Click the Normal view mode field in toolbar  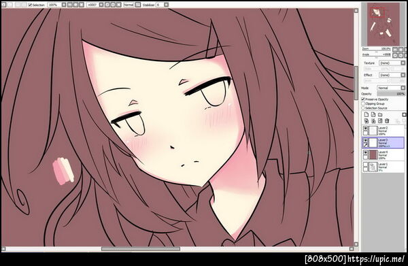(x=129, y=5)
